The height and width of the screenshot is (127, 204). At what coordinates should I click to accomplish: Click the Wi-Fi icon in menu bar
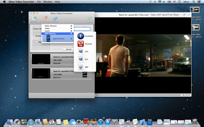pos(160,2)
